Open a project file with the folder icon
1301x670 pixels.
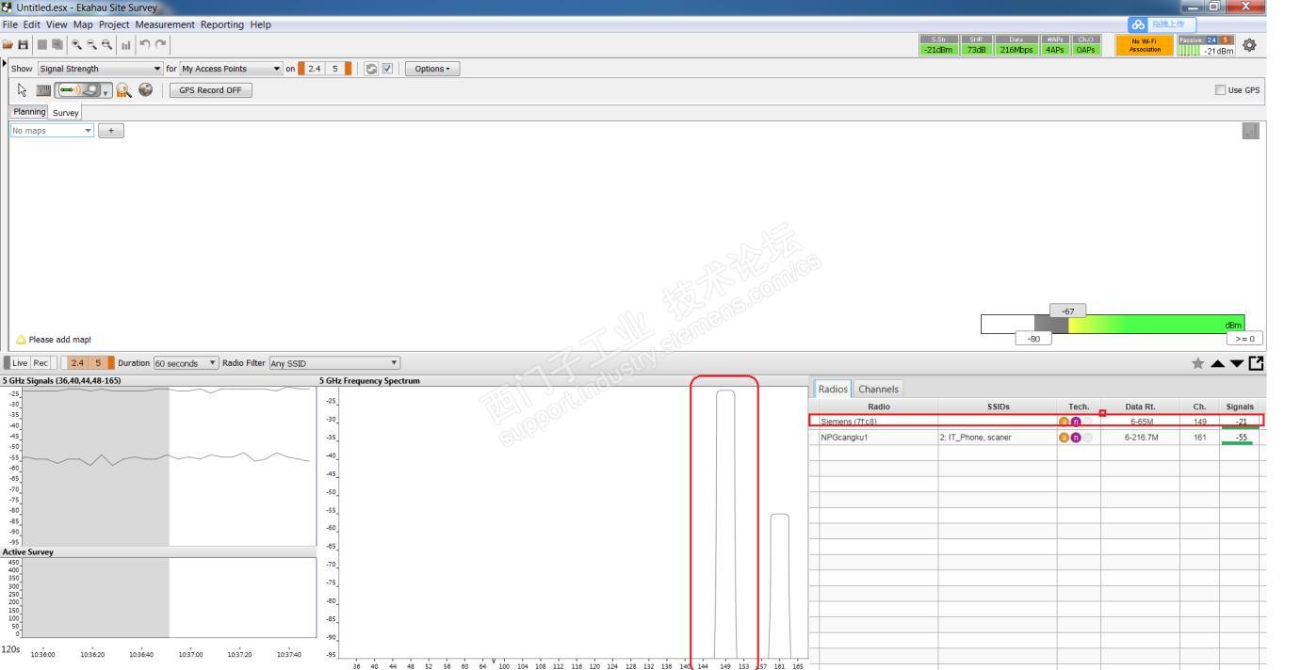pos(8,44)
